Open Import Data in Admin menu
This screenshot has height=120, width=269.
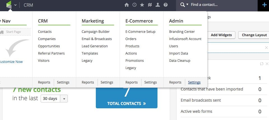pos(178,53)
